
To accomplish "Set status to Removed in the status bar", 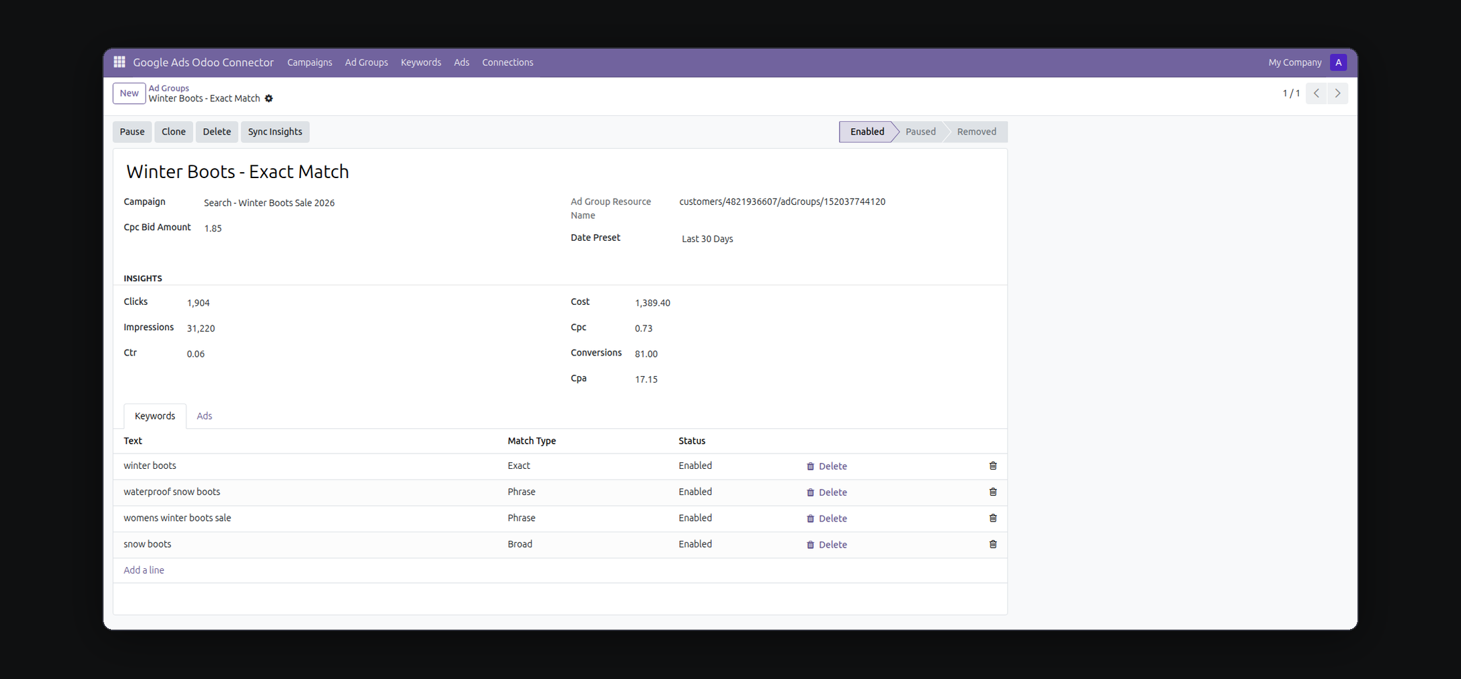I will coord(976,131).
